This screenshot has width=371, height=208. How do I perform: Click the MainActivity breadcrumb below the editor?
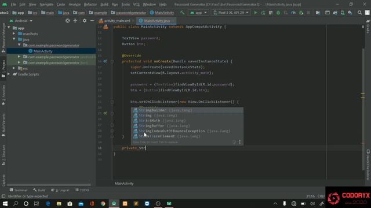tap(124, 184)
